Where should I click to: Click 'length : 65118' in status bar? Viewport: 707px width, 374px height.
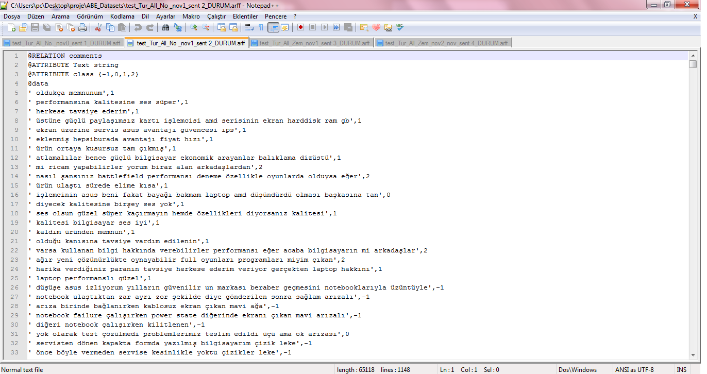pyautogui.click(x=356, y=369)
